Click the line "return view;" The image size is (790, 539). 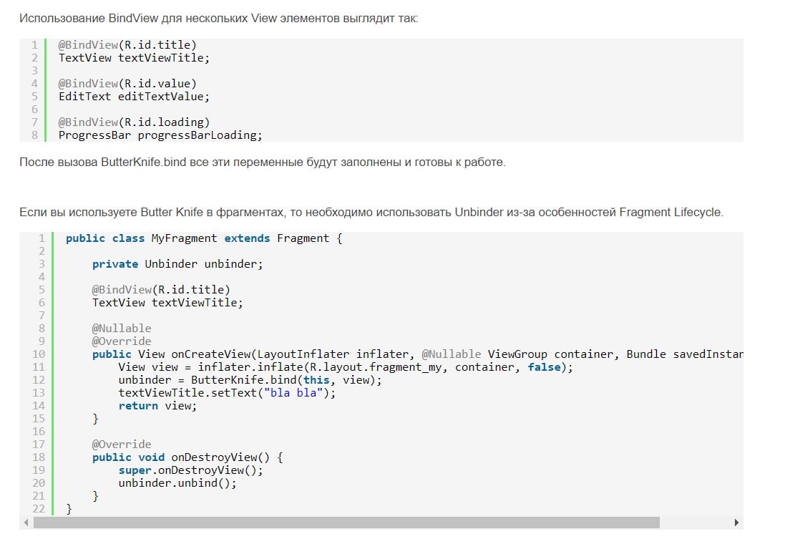[157, 407]
